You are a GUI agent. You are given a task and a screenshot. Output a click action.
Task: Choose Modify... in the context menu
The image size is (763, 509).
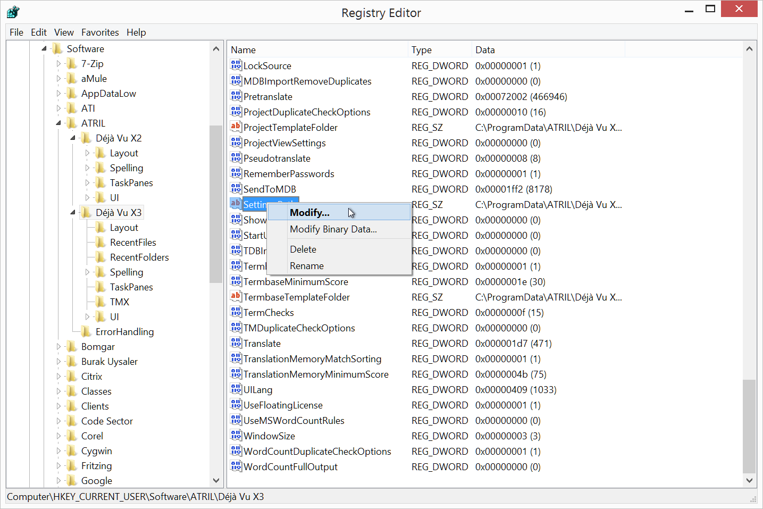pos(339,213)
